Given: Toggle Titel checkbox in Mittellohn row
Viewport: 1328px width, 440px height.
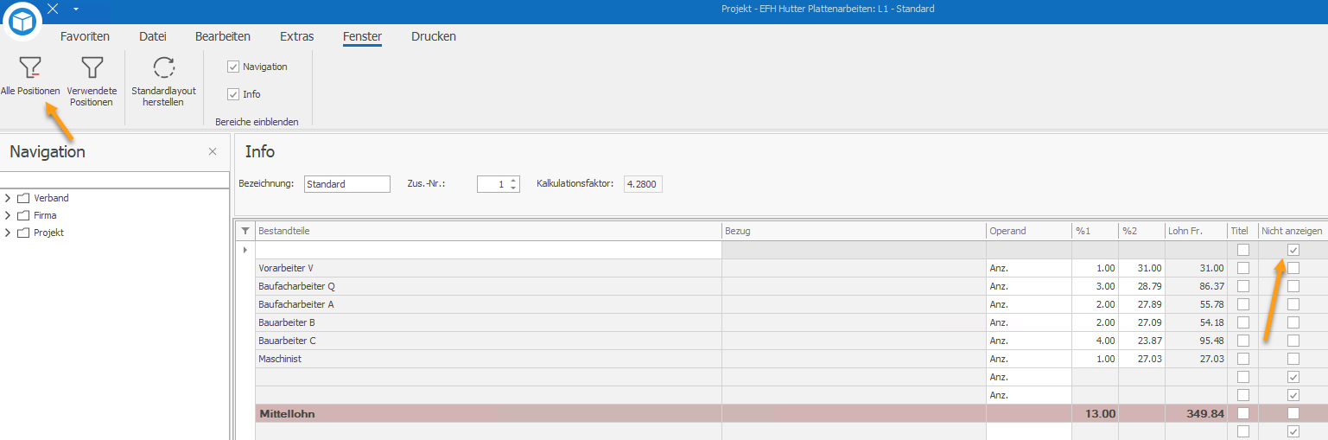Looking at the screenshot, I should click(1243, 413).
